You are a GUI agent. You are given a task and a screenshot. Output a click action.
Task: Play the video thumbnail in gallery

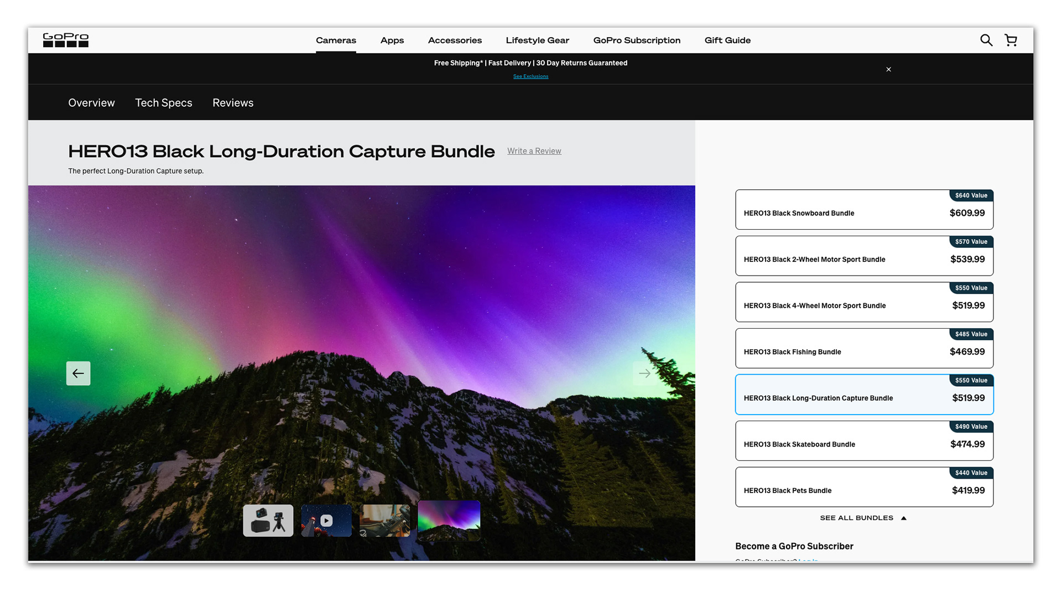pos(326,521)
